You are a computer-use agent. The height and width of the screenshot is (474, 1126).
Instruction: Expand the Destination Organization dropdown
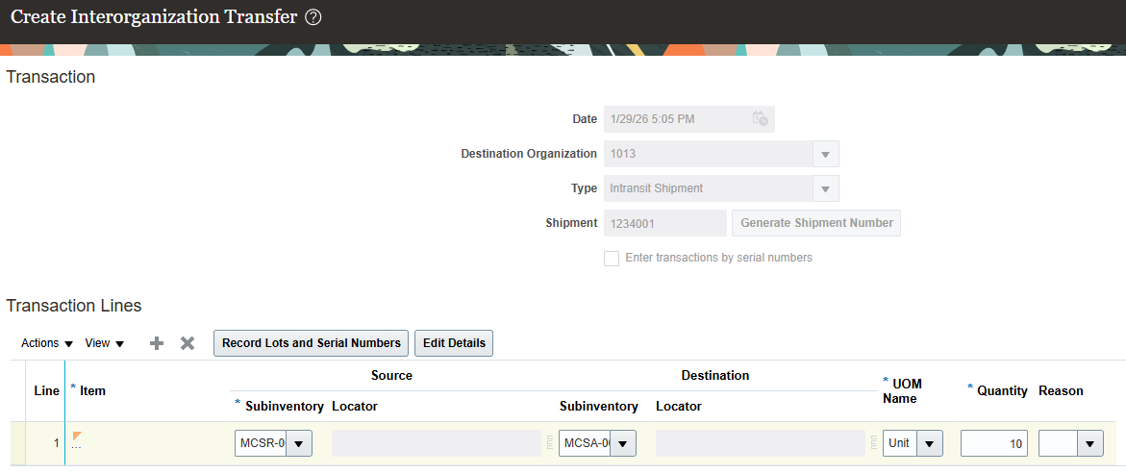(825, 154)
